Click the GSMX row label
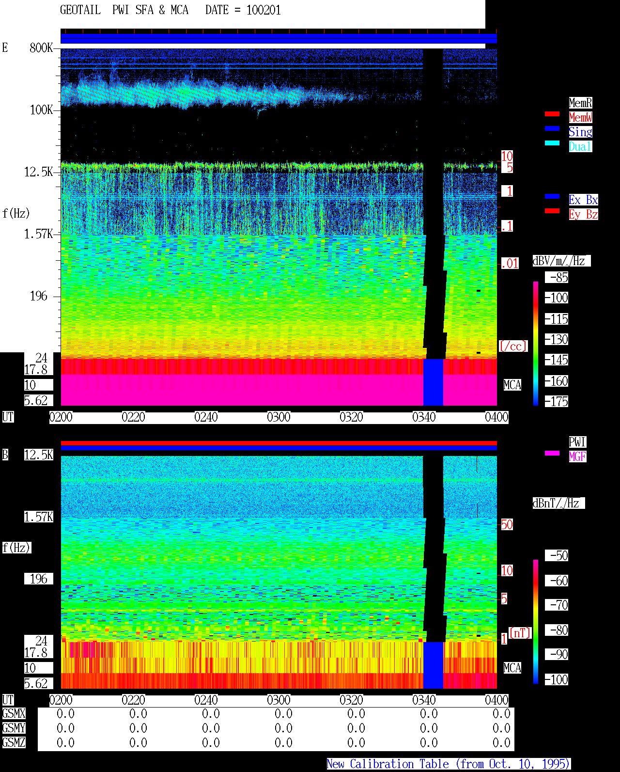 [x=14, y=713]
